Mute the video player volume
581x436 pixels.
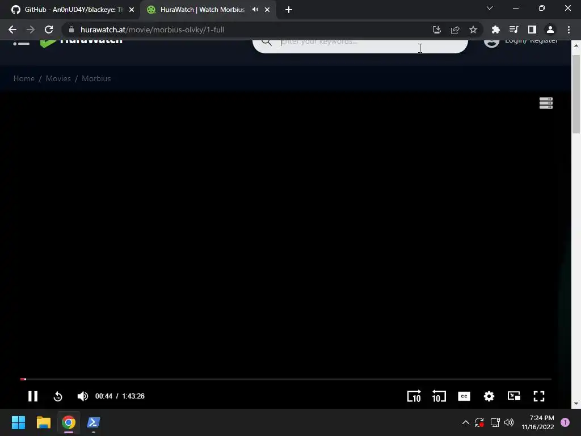82,396
